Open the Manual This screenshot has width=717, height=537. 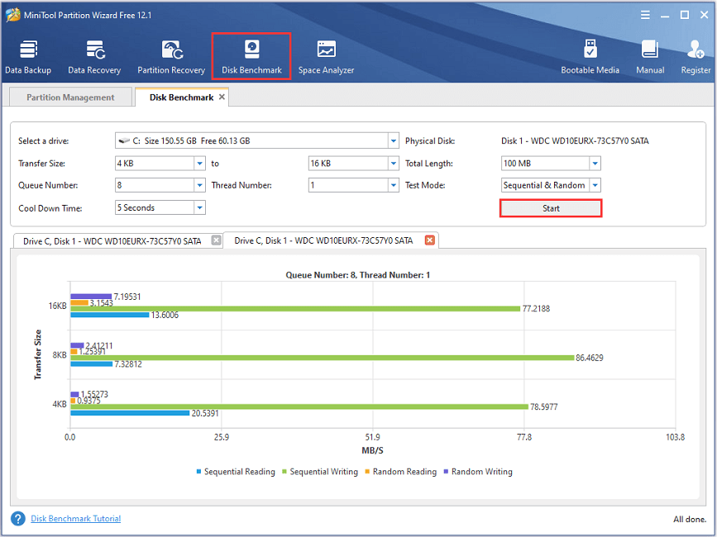click(650, 57)
